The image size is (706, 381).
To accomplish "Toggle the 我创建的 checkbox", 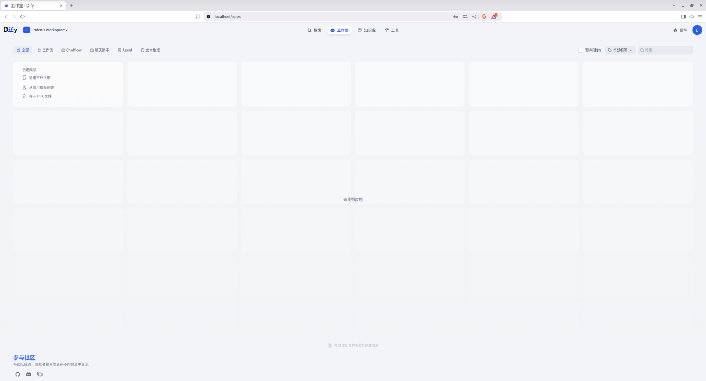I will pyautogui.click(x=581, y=50).
